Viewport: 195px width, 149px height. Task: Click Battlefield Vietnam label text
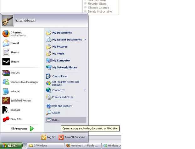(x=21, y=101)
